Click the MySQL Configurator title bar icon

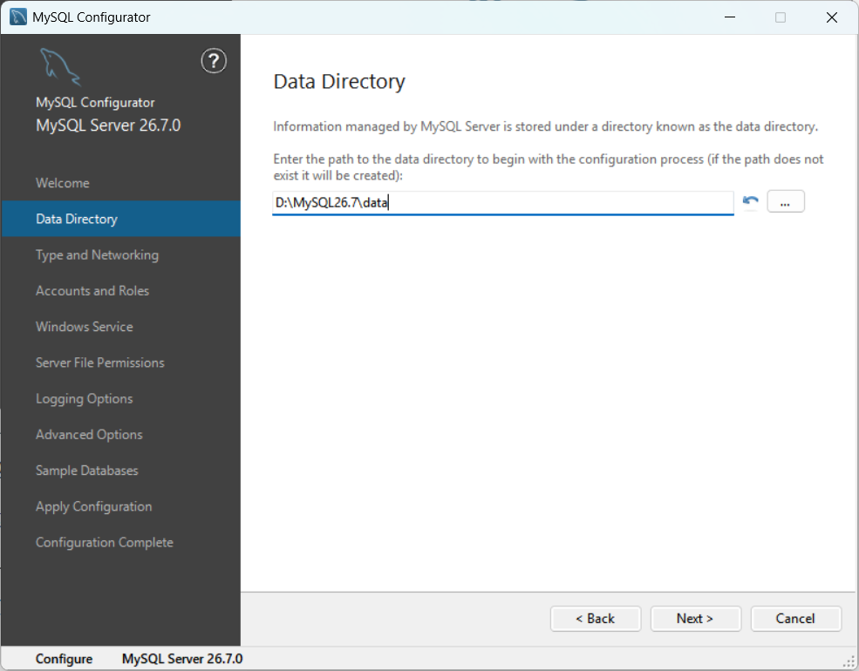click(18, 17)
